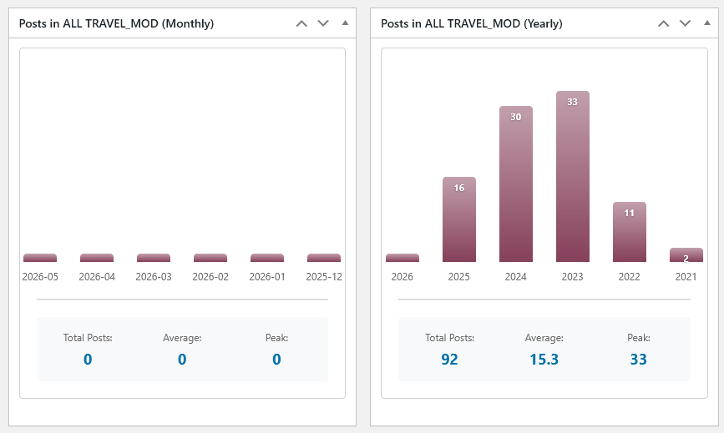The width and height of the screenshot is (724, 433).
Task: Click the 2021 axis label
Action: (686, 277)
